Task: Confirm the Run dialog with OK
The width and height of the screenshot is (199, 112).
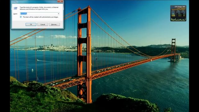Action: [31, 24]
